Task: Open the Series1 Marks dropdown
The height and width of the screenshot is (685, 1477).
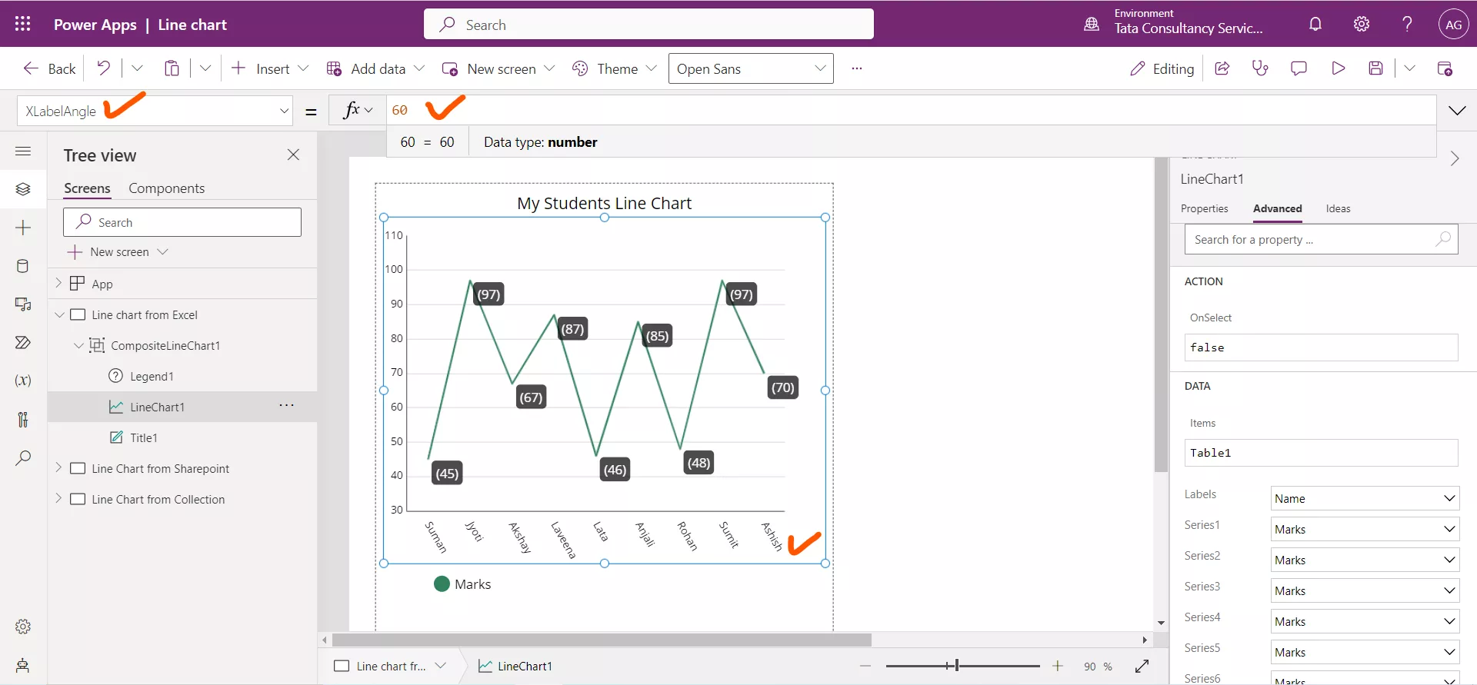Action: tap(1365, 529)
